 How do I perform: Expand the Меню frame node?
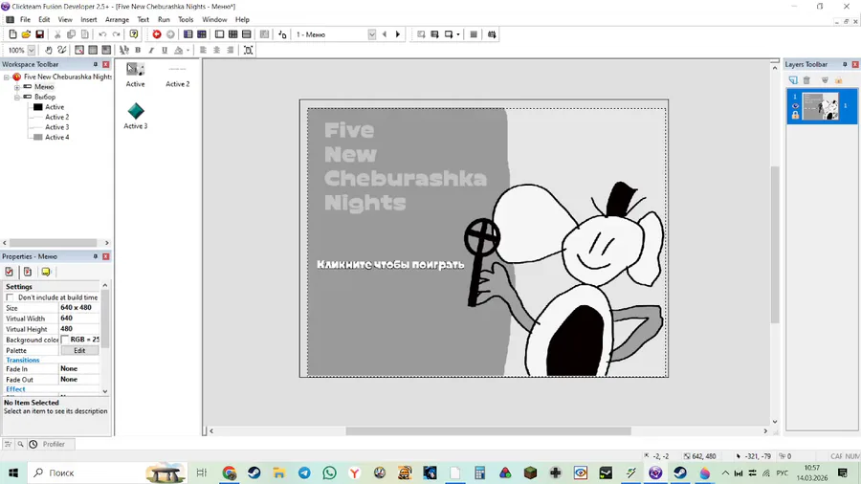17,87
